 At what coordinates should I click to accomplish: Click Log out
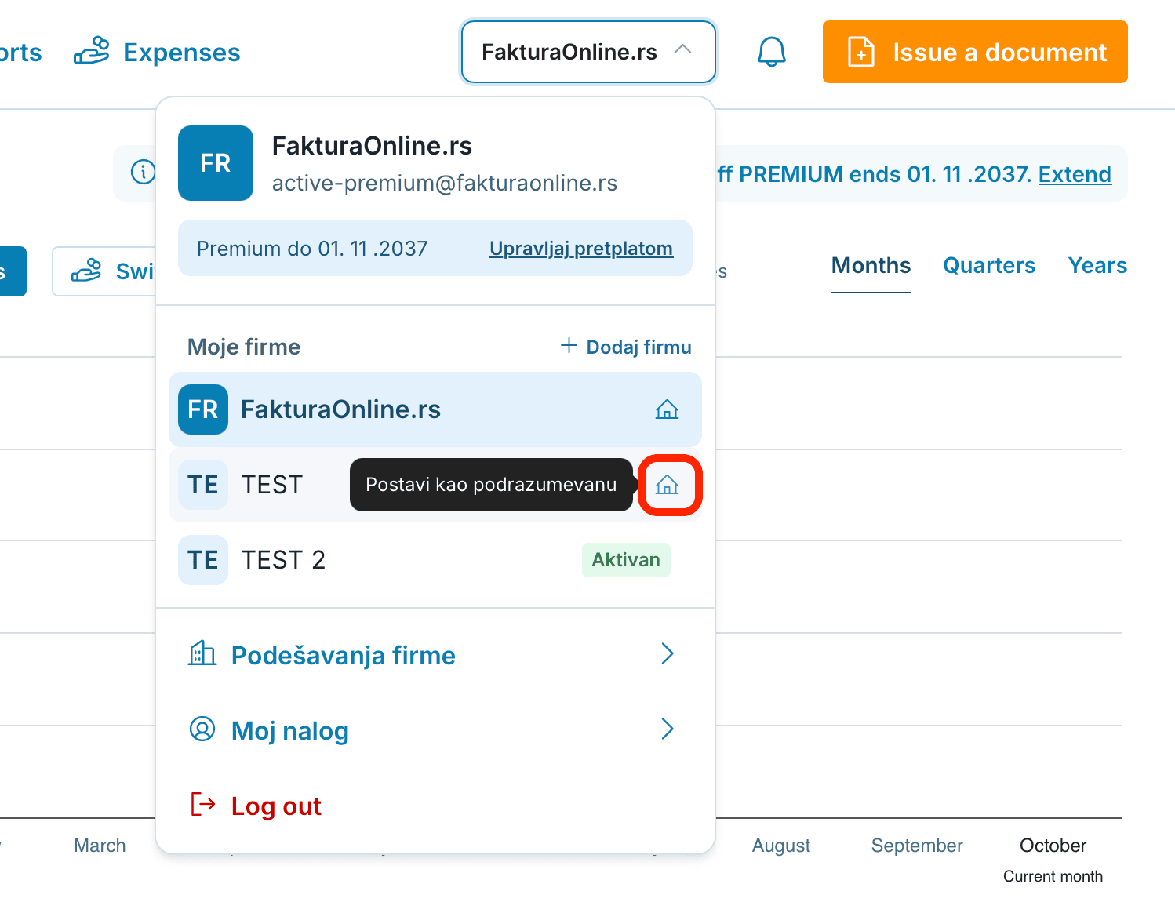point(276,806)
